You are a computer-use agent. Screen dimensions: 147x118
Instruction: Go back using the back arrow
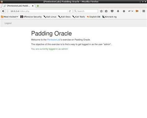(x=3, y=11)
